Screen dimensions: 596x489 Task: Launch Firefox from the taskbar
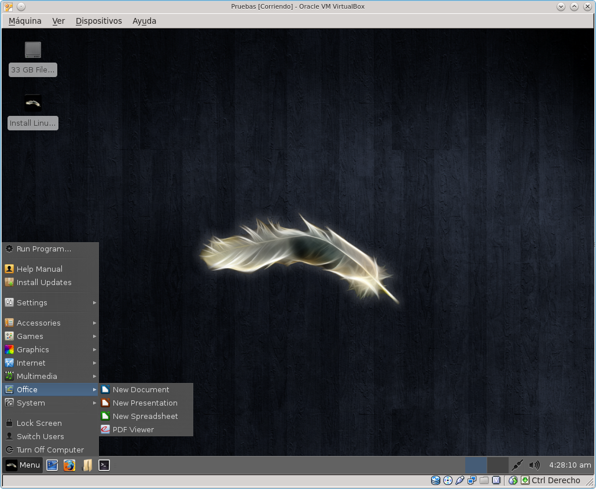coord(69,465)
